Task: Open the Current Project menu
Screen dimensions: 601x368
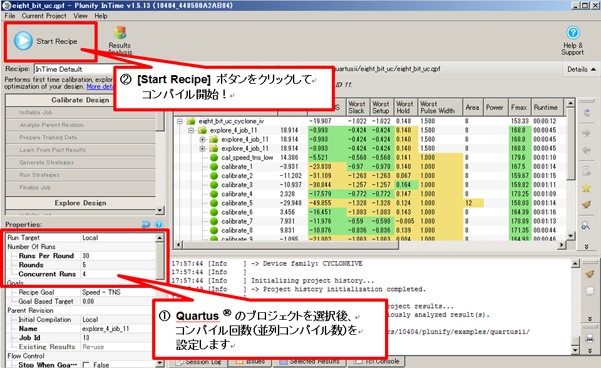Action: tap(44, 16)
